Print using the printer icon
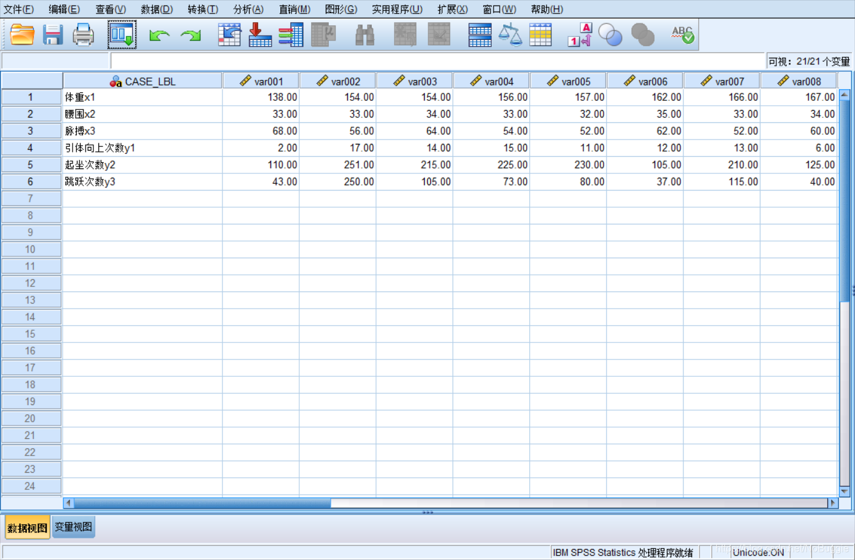 point(83,35)
